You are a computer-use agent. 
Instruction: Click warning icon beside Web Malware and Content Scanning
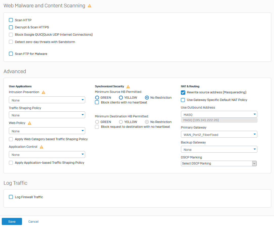click(89, 6)
